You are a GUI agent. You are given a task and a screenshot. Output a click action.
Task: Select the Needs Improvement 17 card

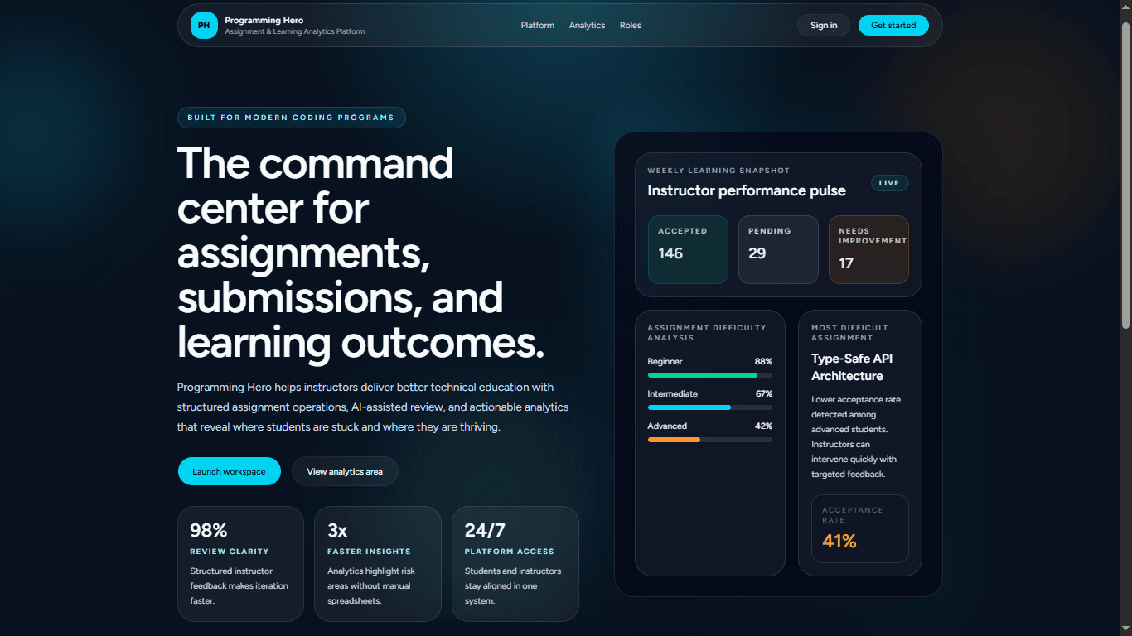868,250
